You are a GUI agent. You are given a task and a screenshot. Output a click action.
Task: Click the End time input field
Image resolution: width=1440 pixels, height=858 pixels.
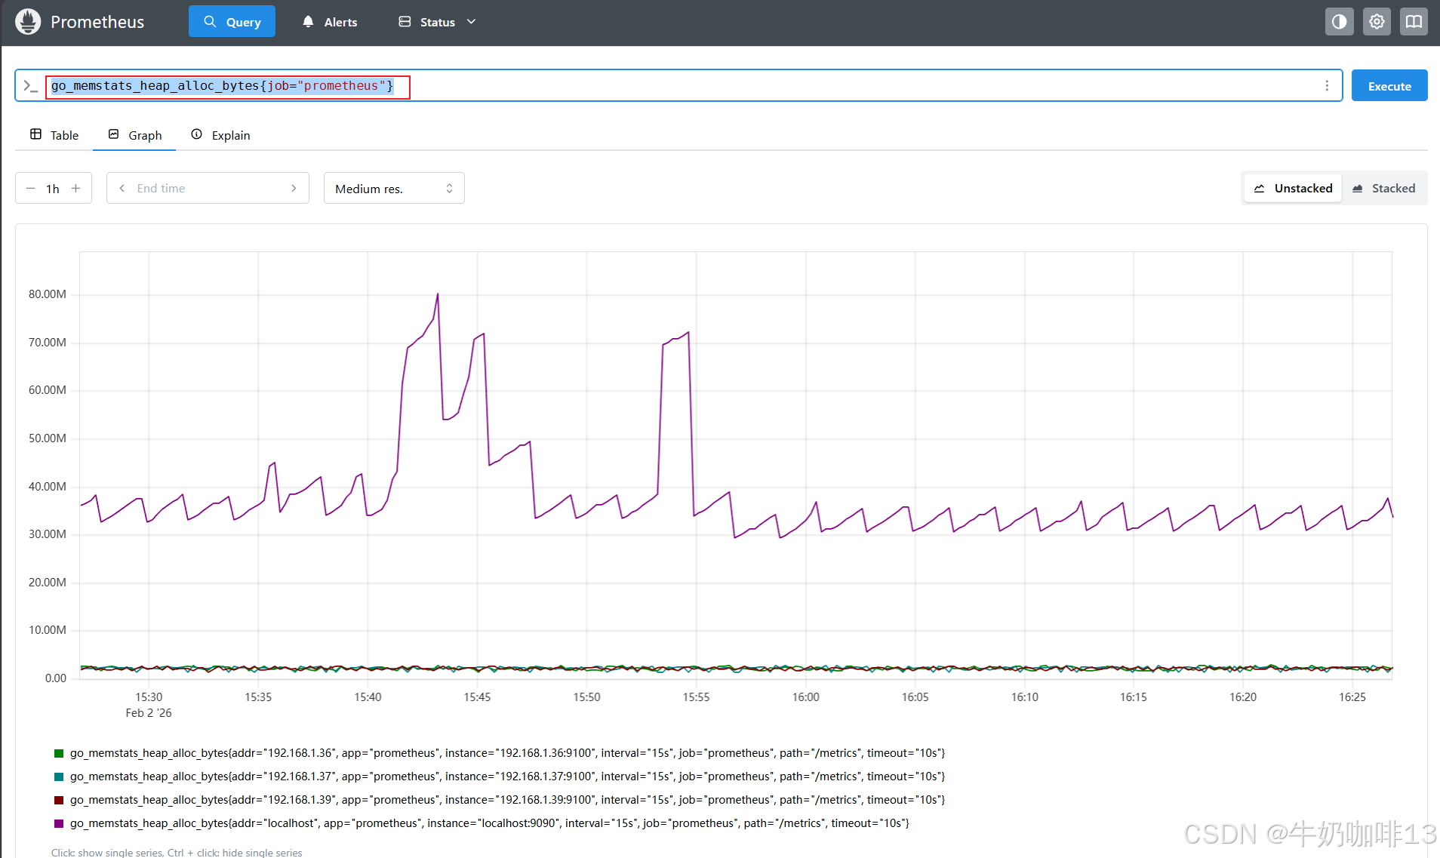[208, 189]
